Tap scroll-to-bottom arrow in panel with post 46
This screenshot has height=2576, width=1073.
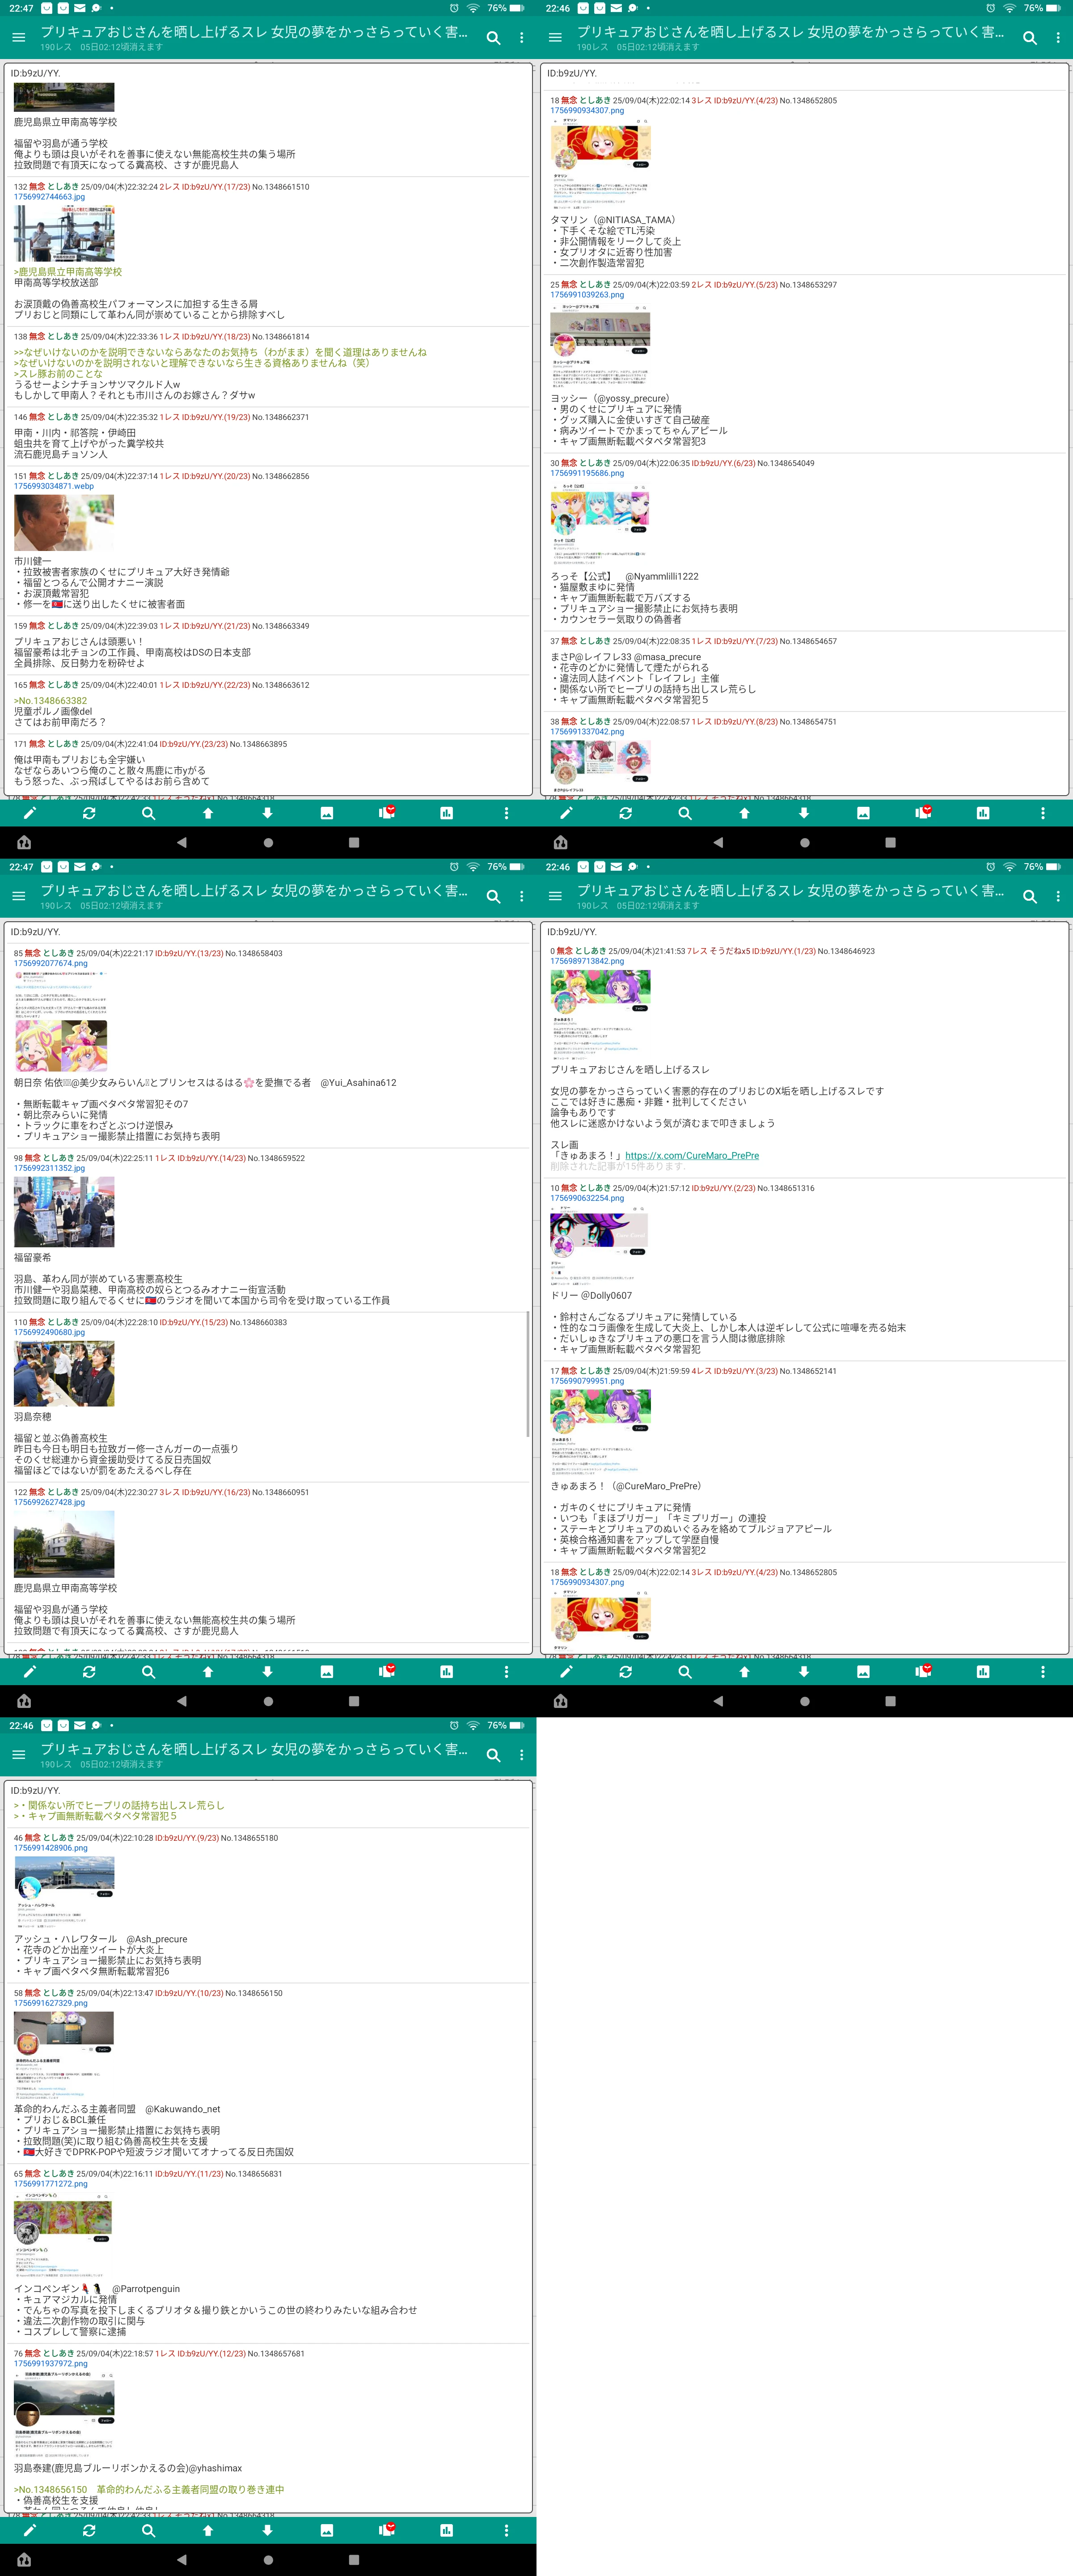(x=267, y=2530)
